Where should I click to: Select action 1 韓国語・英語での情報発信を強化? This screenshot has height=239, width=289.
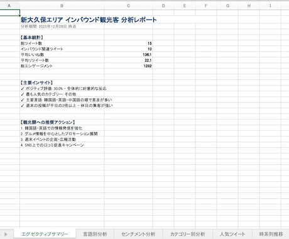(x=52, y=128)
